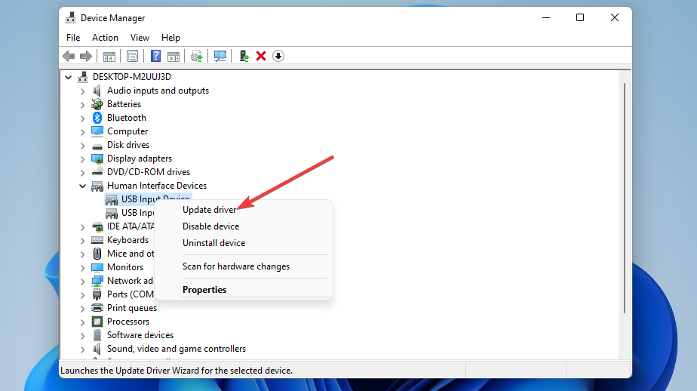Select Disable device in context menu
This screenshot has width=697, height=391.
[210, 226]
